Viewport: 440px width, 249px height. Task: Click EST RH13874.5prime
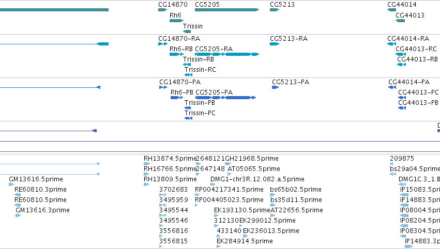(x=170, y=159)
